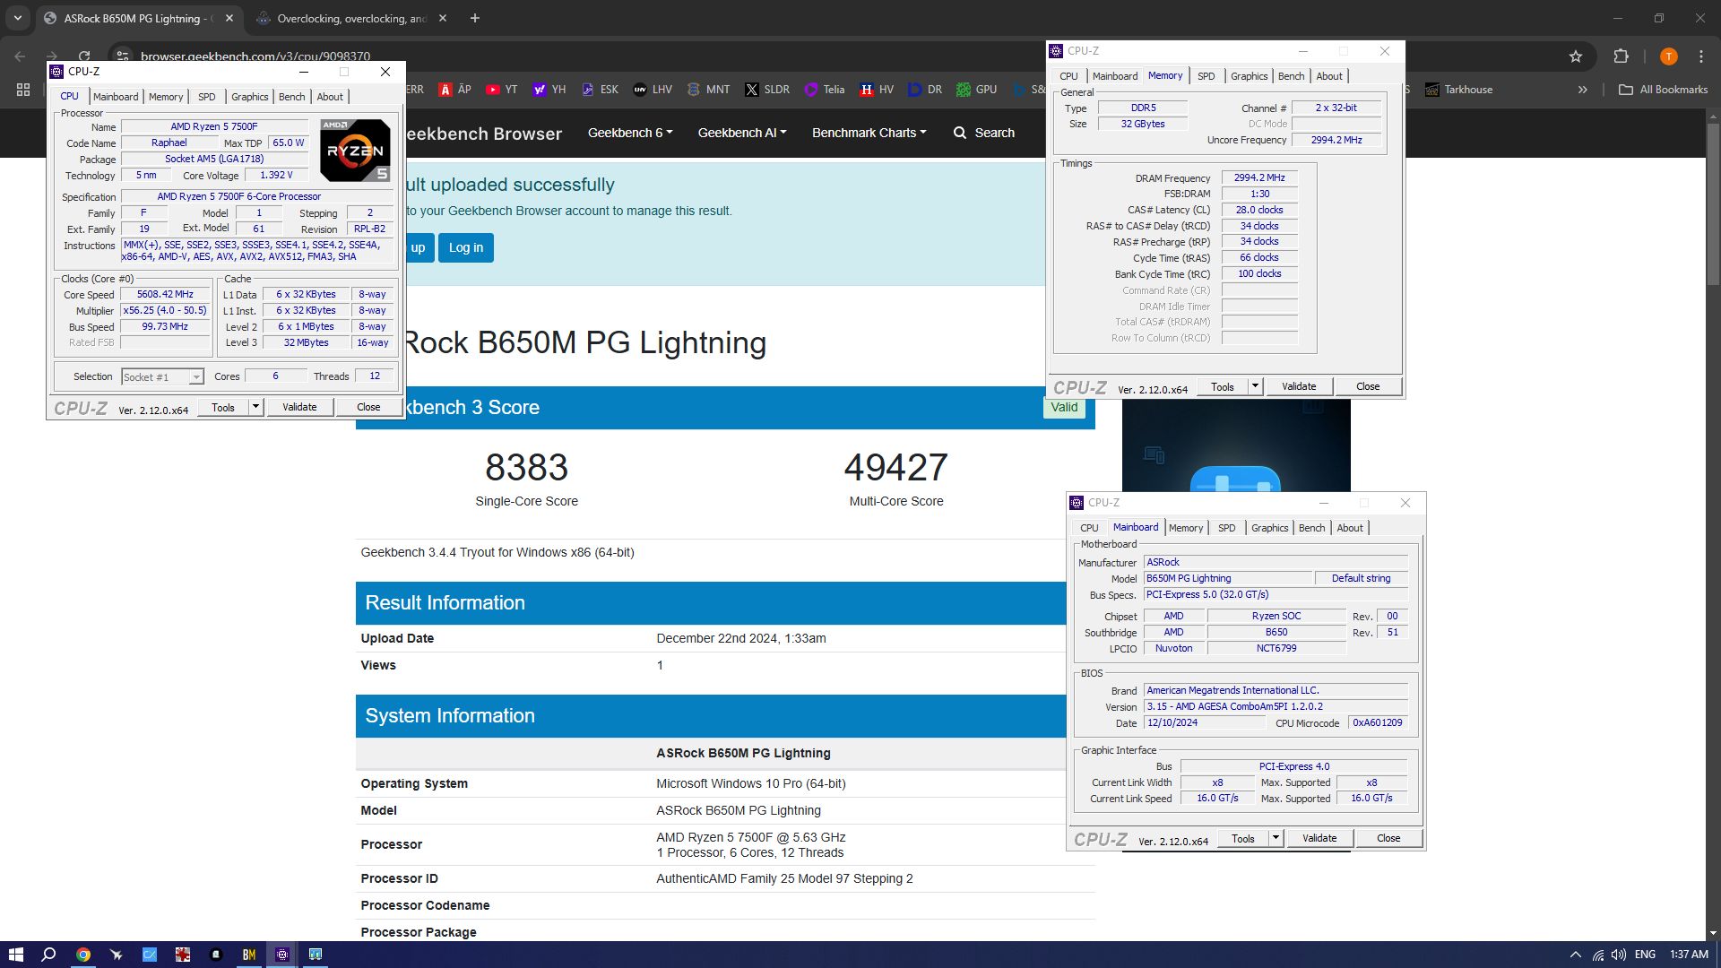Expand the Geekbench AI menu

click(742, 133)
